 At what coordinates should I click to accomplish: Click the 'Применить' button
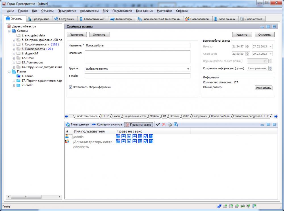[x=77, y=35]
